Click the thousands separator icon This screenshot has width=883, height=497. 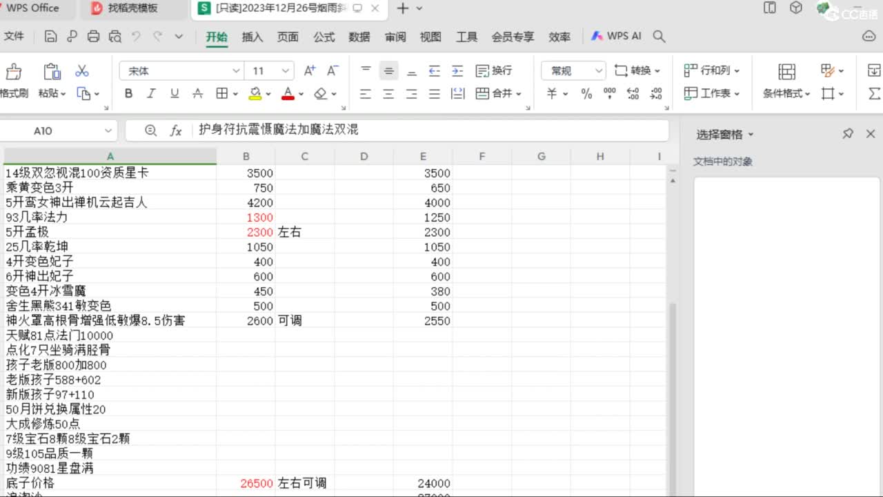click(x=609, y=92)
